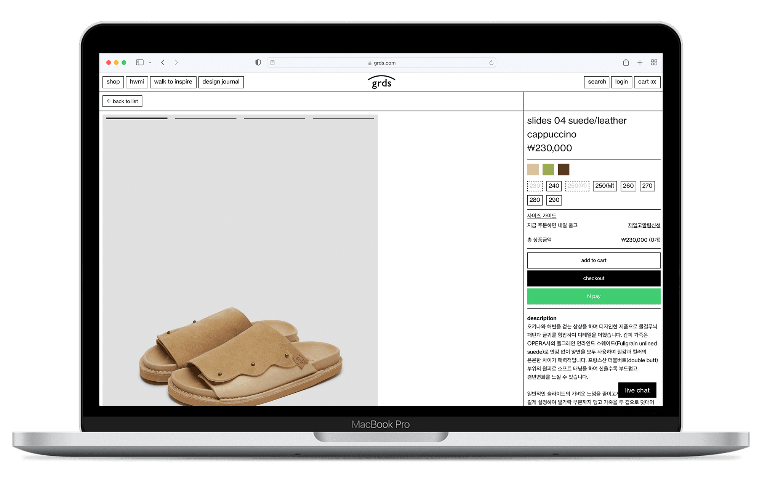Show tab overview grid icon

coord(654,63)
